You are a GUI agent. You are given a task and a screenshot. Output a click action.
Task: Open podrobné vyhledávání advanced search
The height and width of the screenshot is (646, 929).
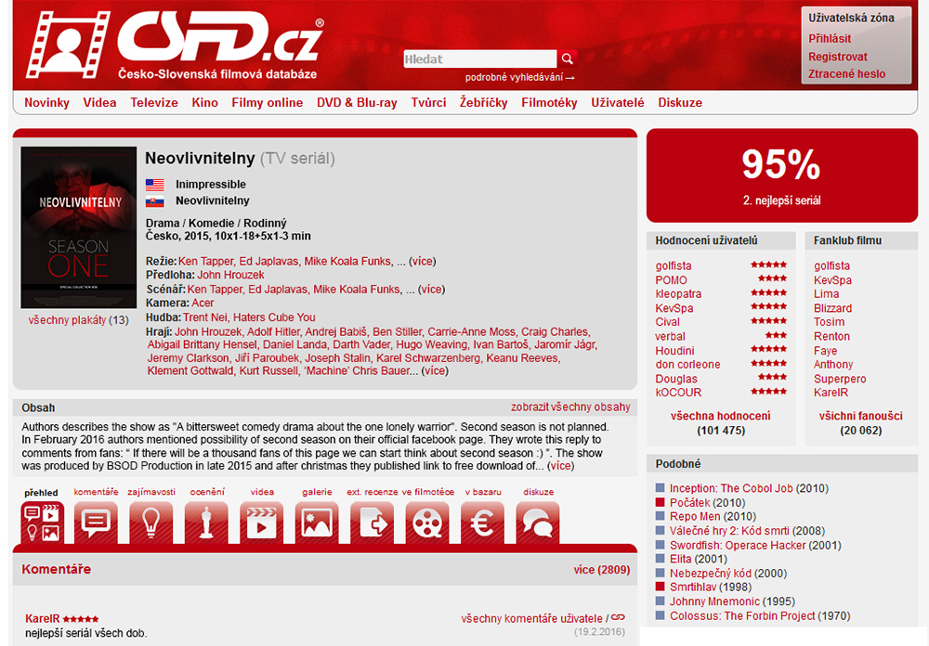519,77
